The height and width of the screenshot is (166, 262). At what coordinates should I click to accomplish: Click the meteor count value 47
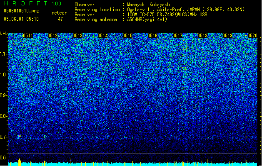click(60, 19)
